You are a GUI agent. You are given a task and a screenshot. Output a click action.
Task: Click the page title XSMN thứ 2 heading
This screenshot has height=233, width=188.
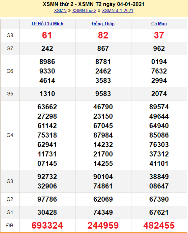point(94,4)
